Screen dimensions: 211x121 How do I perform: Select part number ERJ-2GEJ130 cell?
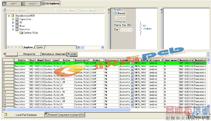pyautogui.click(x=37, y=85)
